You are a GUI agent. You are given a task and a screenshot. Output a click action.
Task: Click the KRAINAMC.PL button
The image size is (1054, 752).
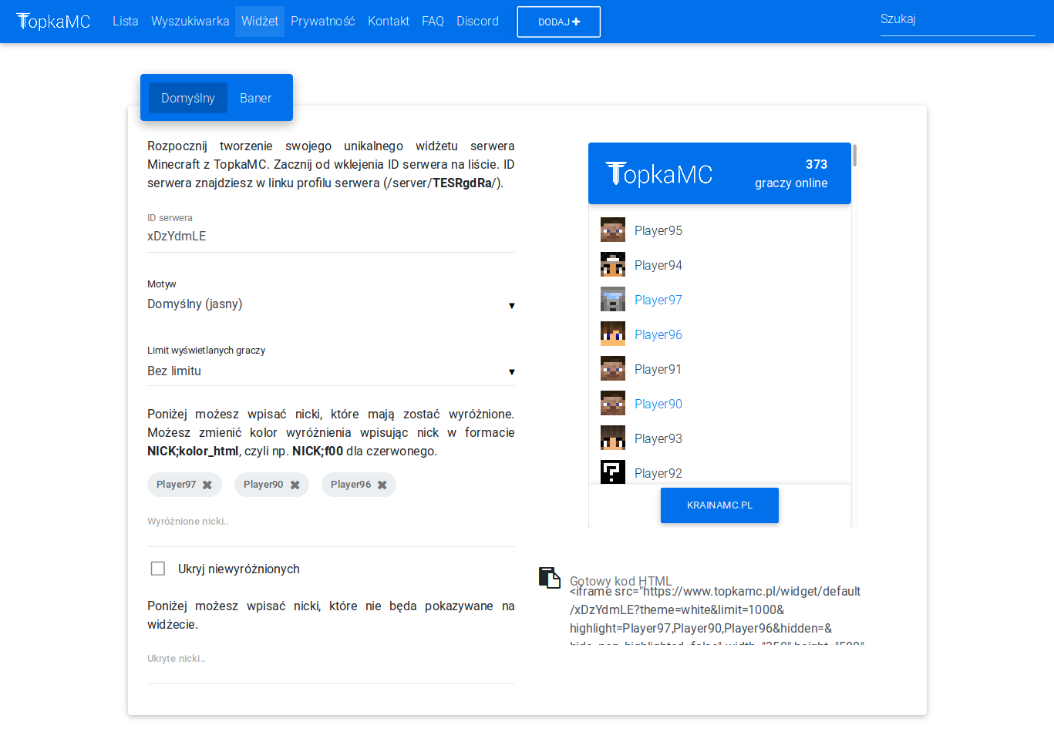[x=719, y=505]
